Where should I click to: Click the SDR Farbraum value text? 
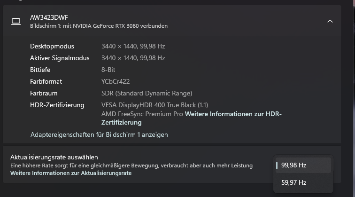tap(147, 94)
